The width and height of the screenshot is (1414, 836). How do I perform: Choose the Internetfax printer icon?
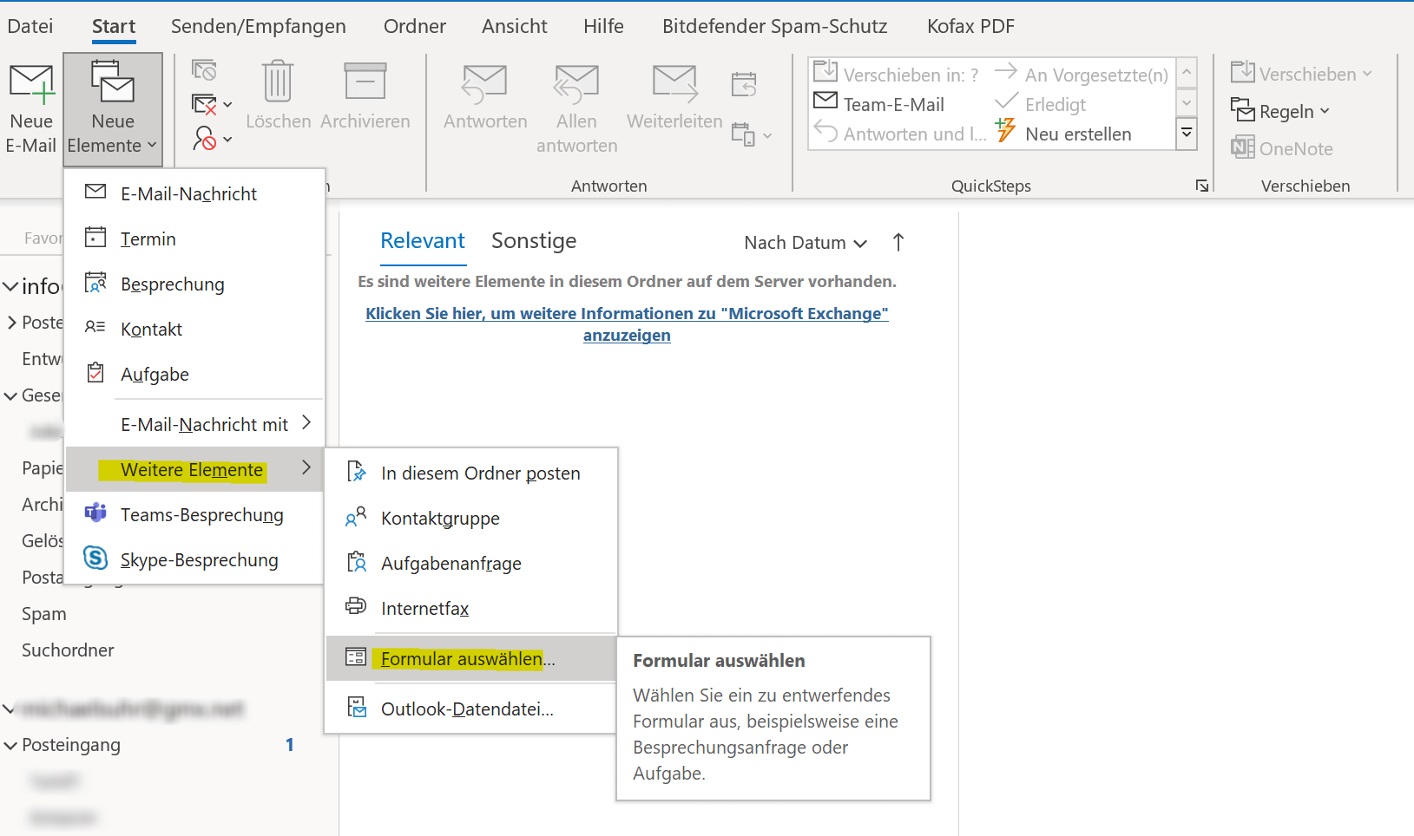coord(356,606)
